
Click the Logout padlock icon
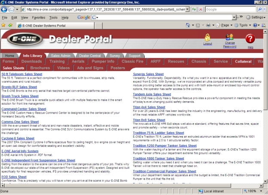pos(207,37)
